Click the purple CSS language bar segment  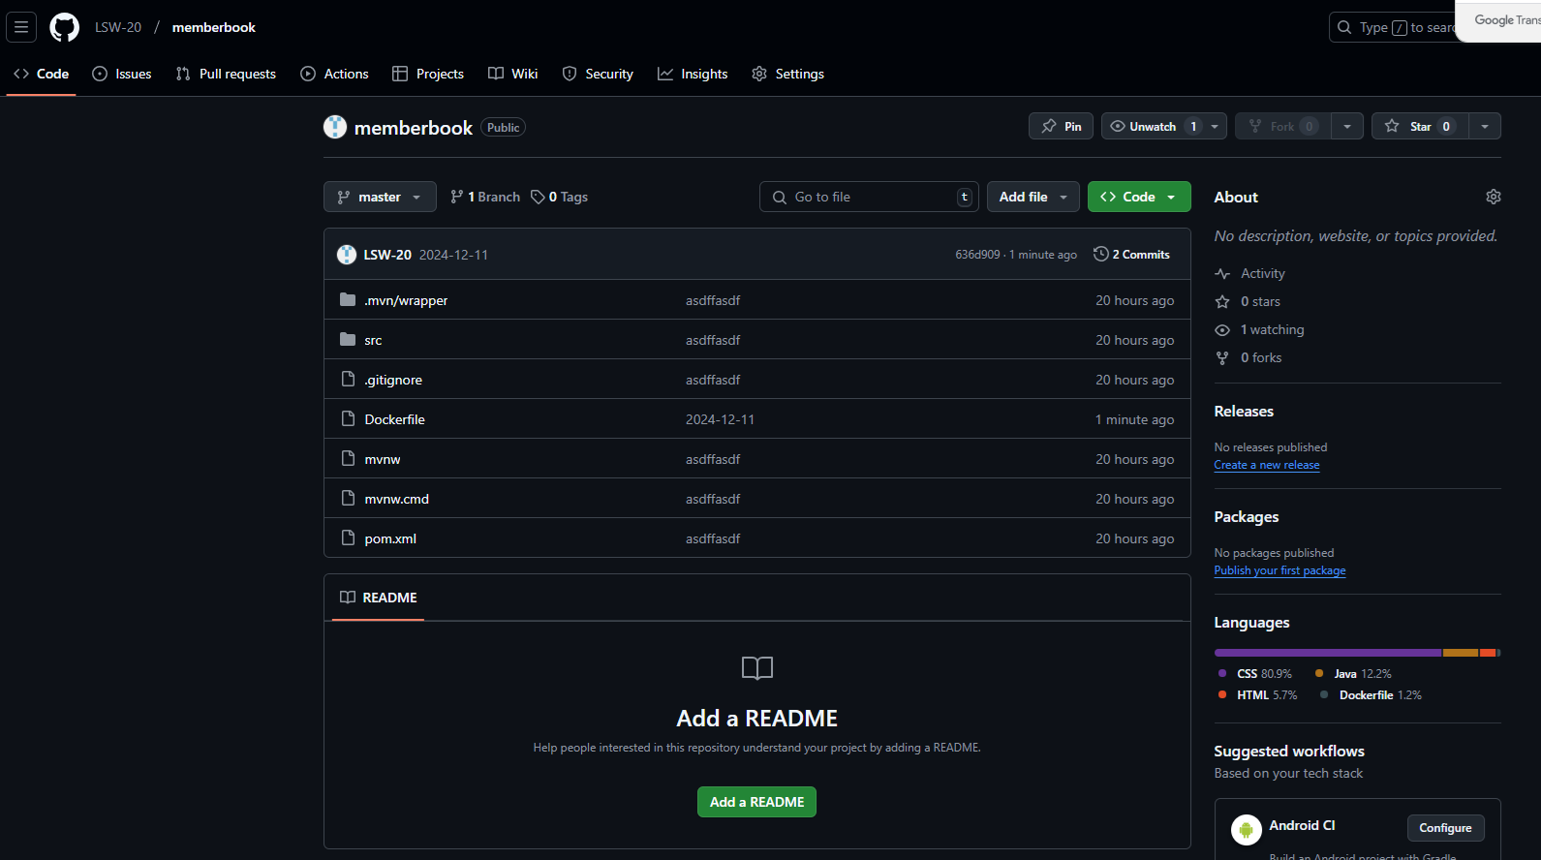click(x=1328, y=653)
